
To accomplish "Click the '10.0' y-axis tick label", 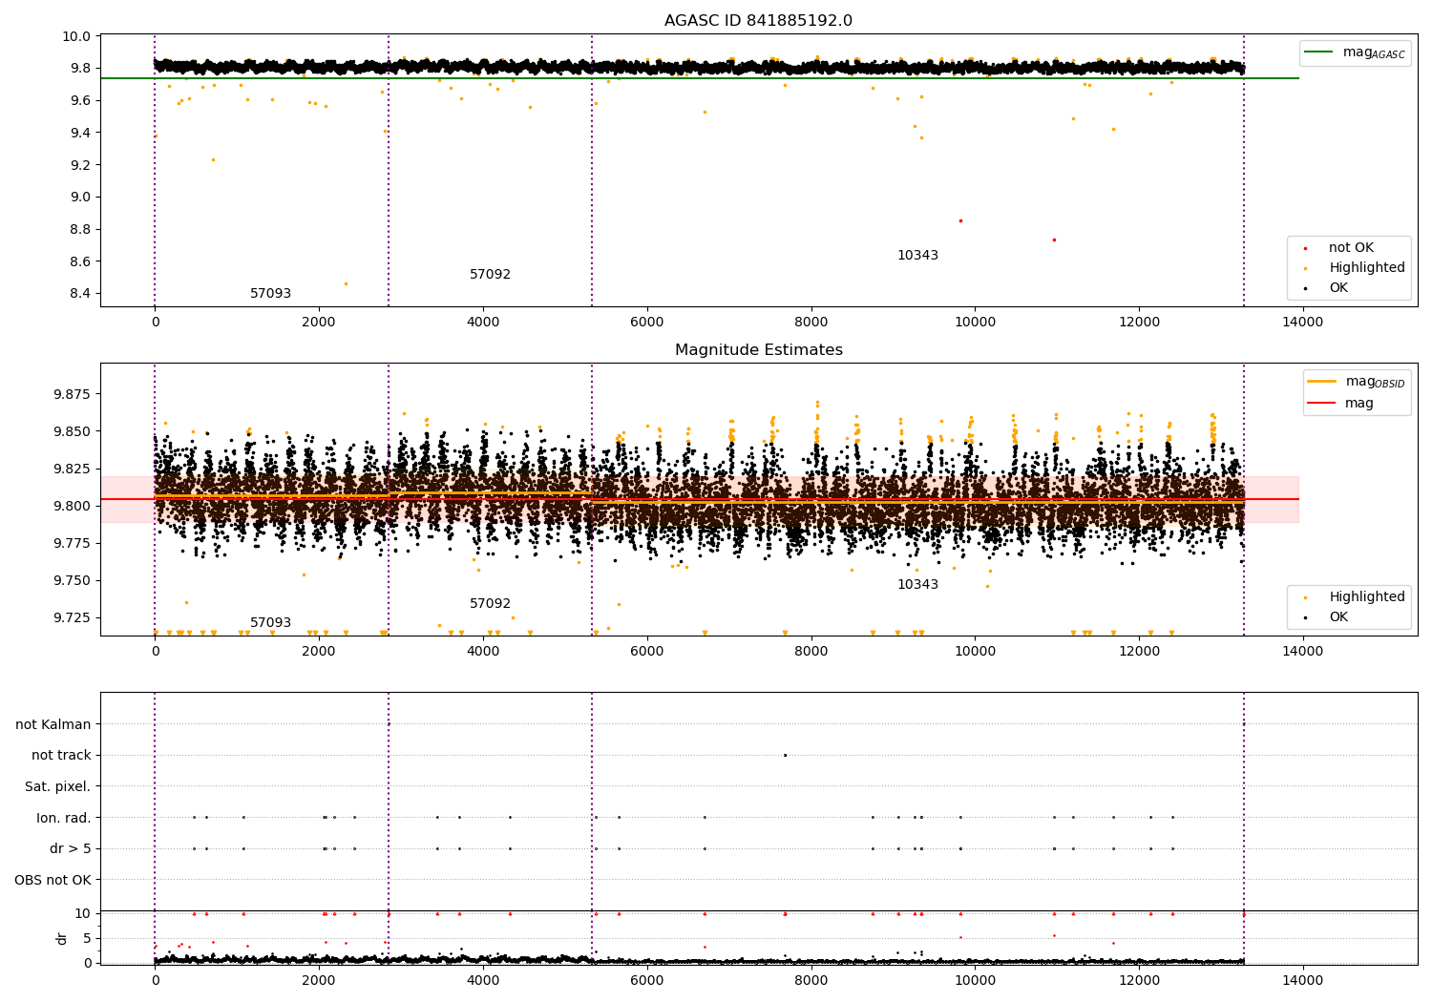I will pyautogui.click(x=78, y=36).
